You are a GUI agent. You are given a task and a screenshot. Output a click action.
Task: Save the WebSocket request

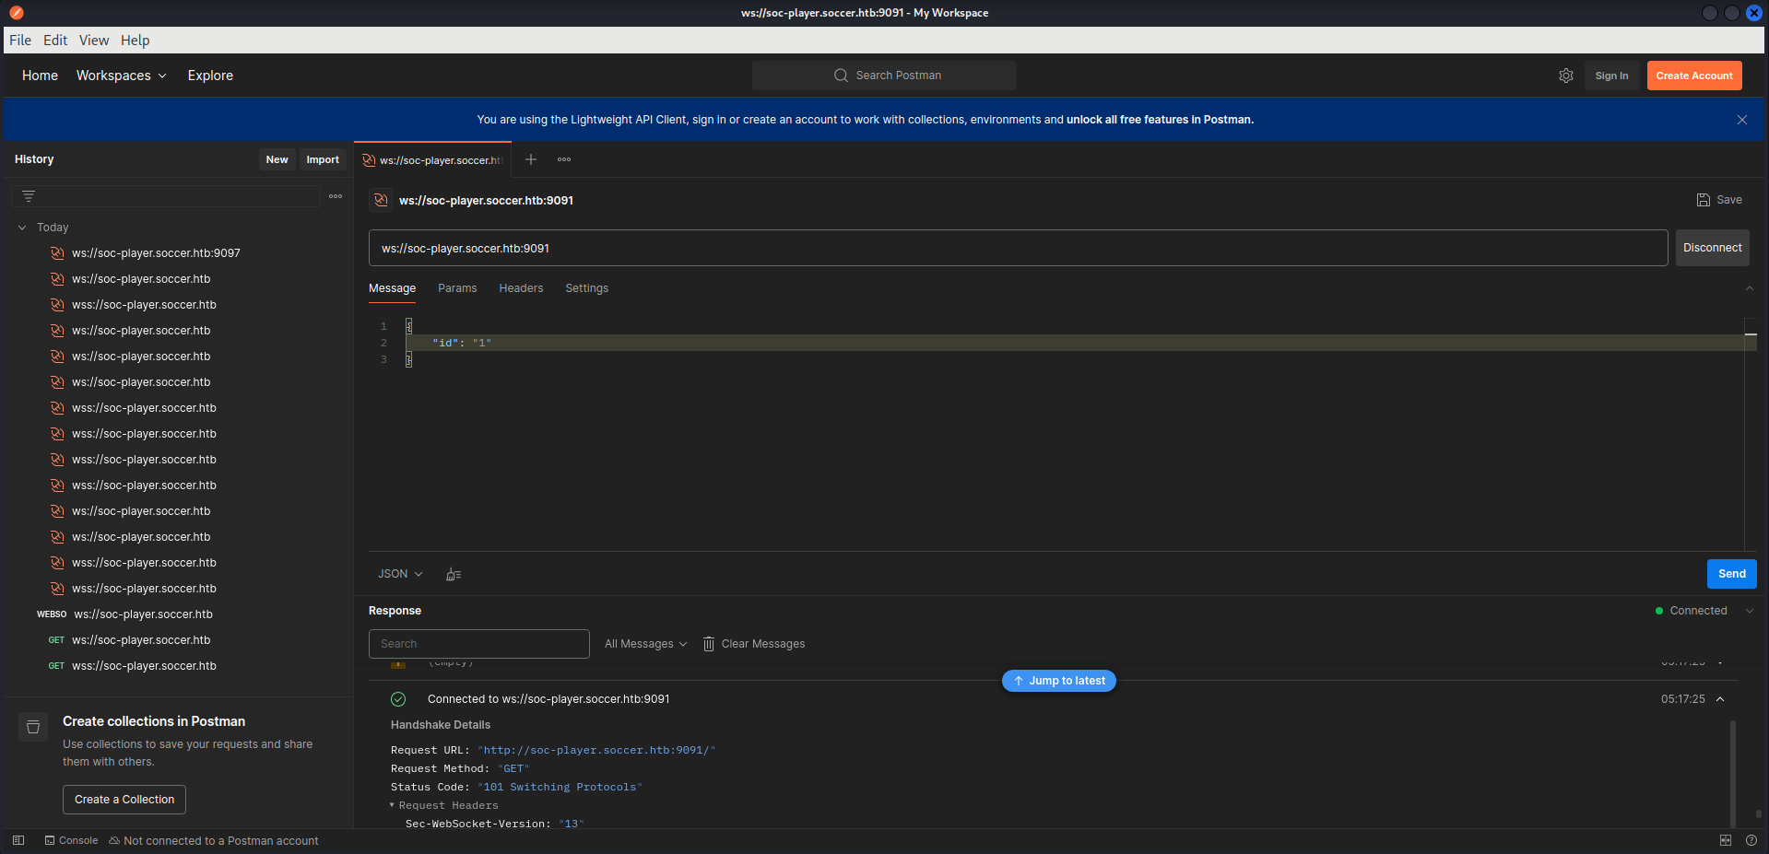click(1719, 200)
